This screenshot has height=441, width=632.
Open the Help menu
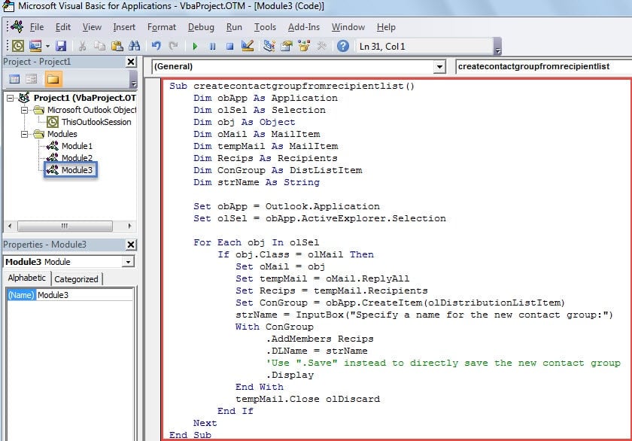pos(386,27)
